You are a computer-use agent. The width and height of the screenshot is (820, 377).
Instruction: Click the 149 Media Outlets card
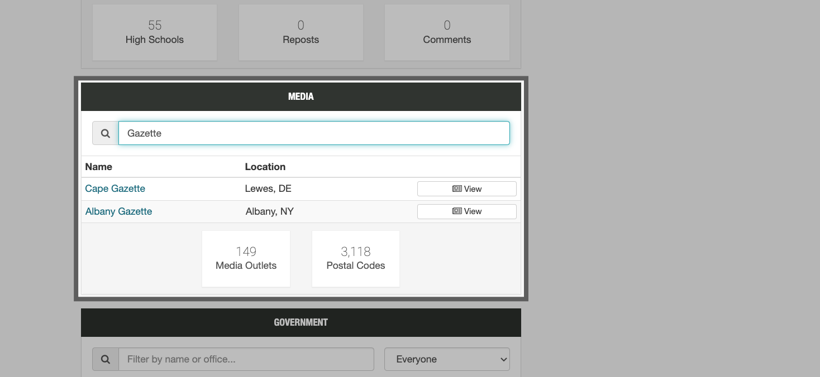246,258
